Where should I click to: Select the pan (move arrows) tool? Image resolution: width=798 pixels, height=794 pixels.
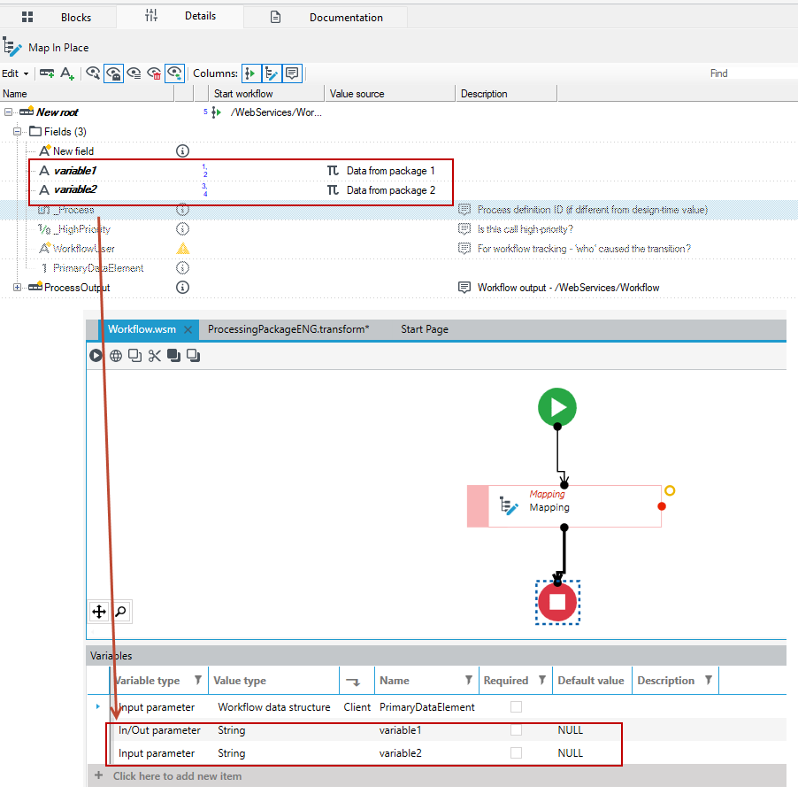point(99,611)
